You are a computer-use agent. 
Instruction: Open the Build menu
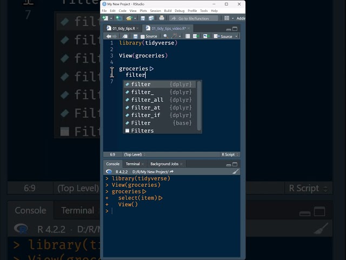coord(168,11)
